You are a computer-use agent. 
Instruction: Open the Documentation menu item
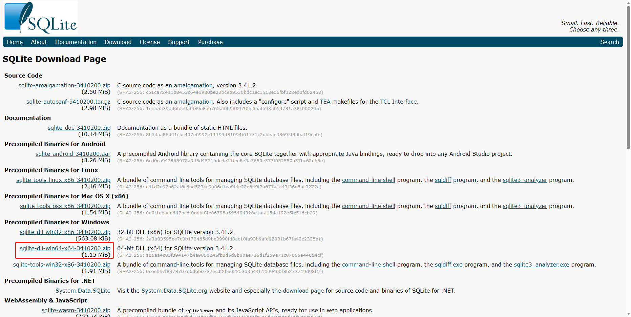pyautogui.click(x=76, y=42)
